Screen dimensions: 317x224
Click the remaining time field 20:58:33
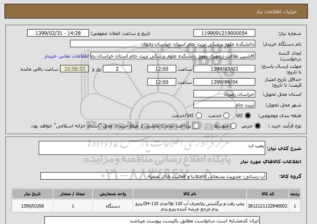pos(75,69)
